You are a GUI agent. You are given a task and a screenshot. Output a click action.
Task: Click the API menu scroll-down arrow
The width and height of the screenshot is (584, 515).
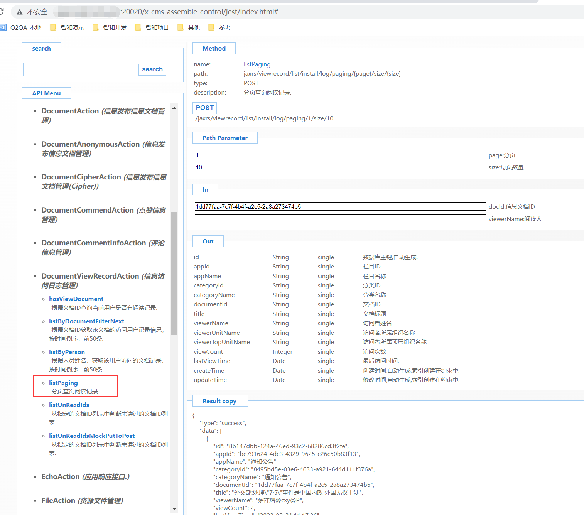(x=174, y=509)
